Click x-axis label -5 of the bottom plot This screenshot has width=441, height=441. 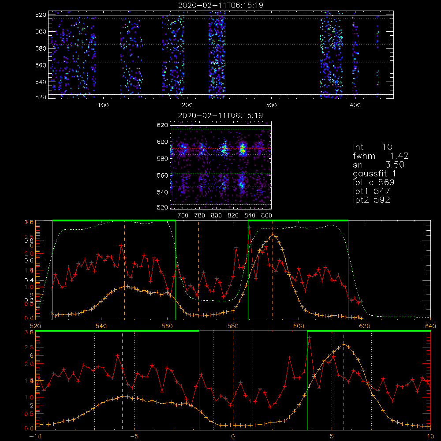(134, 436)
